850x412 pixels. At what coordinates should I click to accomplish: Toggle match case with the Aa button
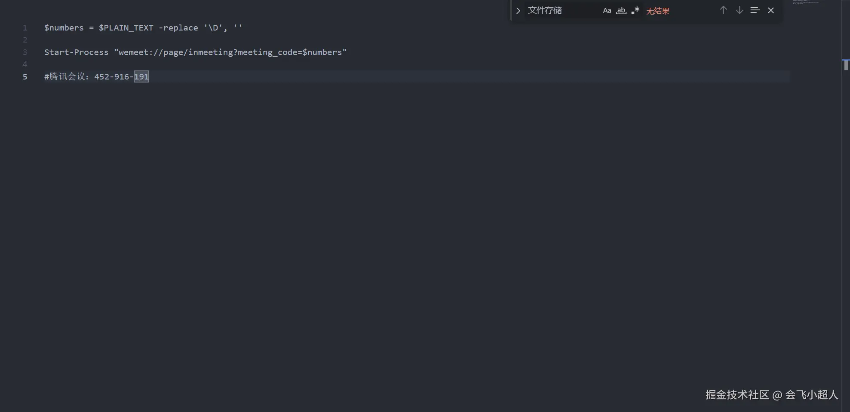click(x=607, y=10)
